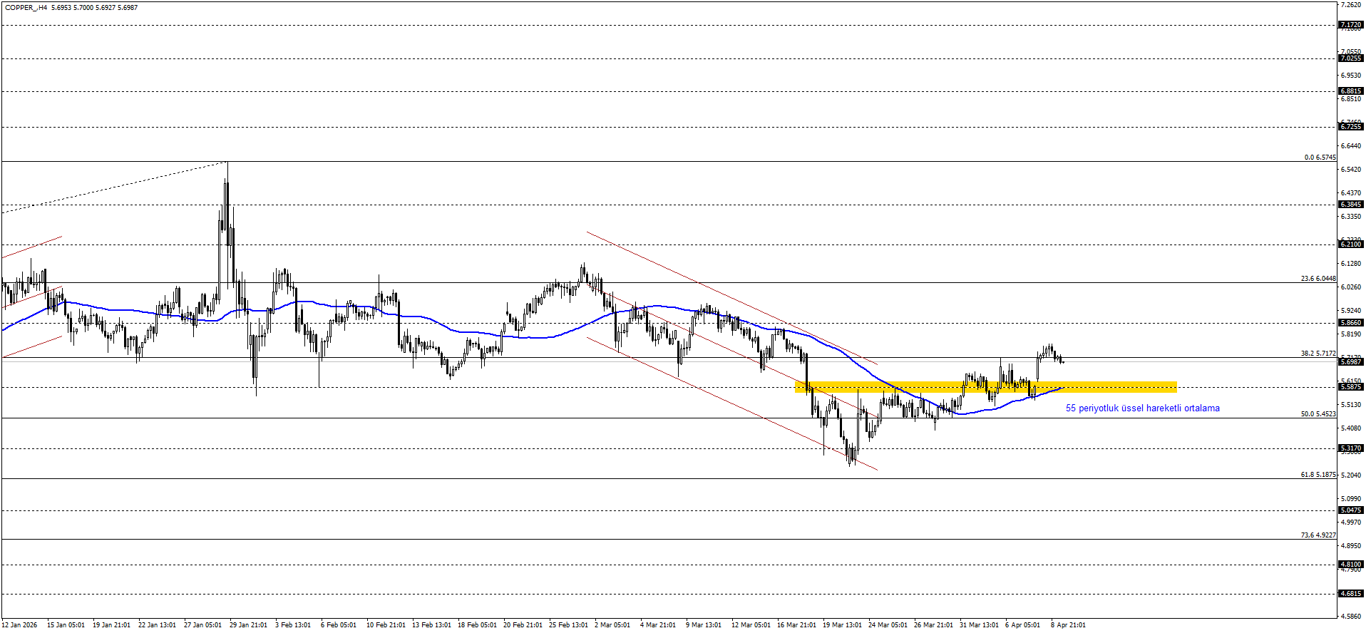Click the 5.3170 price level tag

[1350, 448]
